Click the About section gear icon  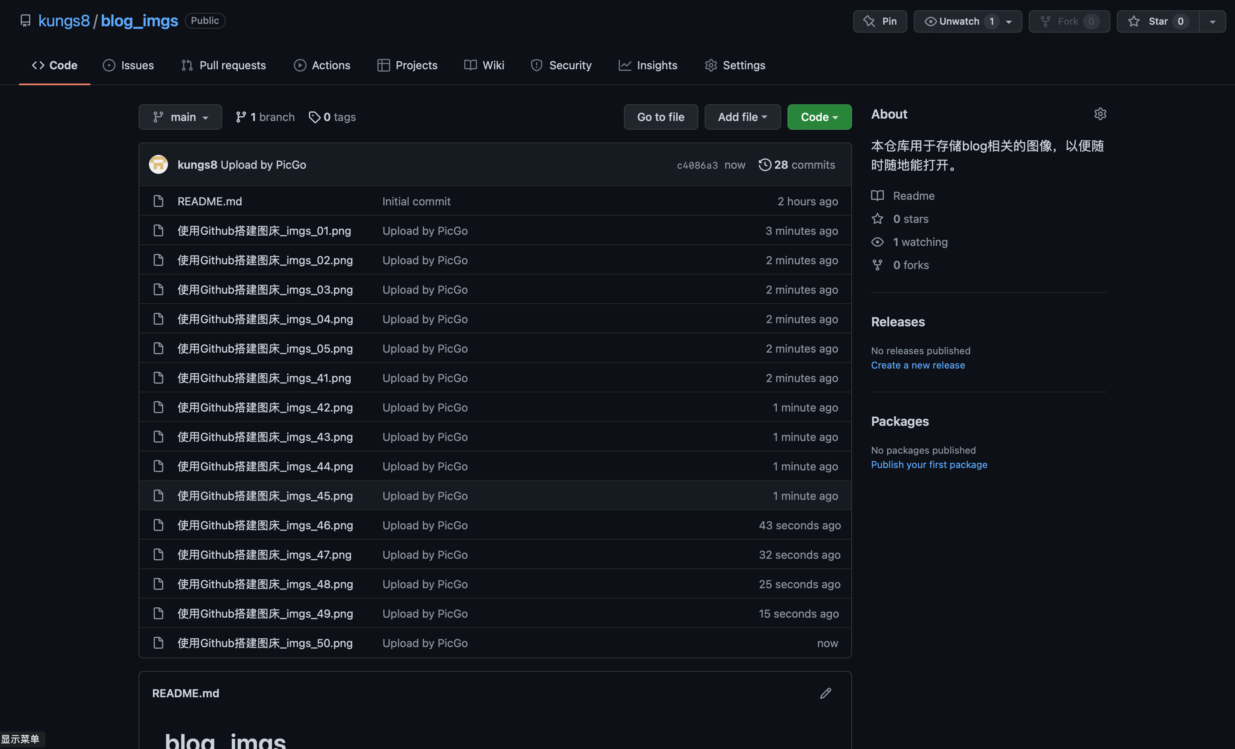tap(1100, 114)
